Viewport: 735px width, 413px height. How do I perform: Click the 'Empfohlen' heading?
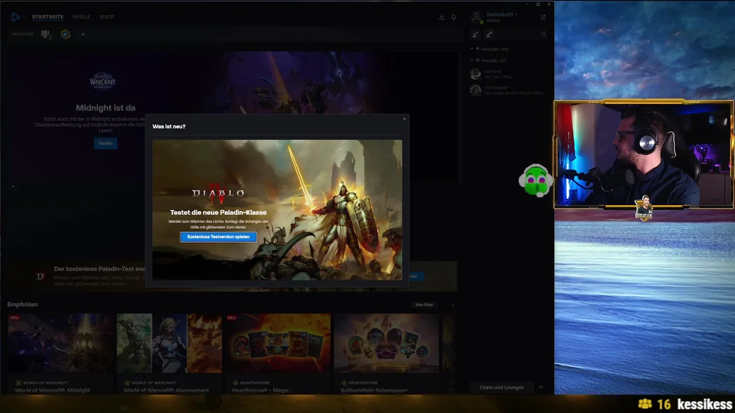click(x=22, y=305)
